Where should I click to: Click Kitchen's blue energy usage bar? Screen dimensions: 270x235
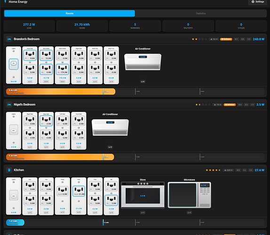click(15, 222)
